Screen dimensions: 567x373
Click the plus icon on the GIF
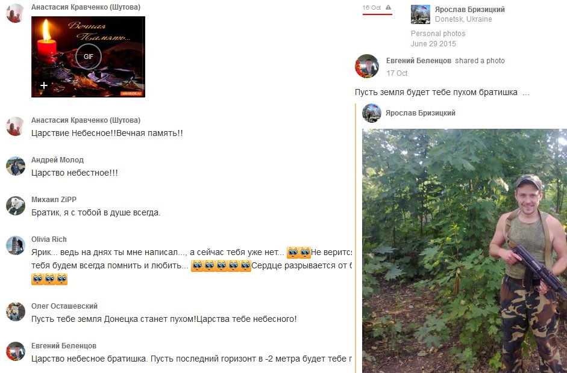(44, 85)
